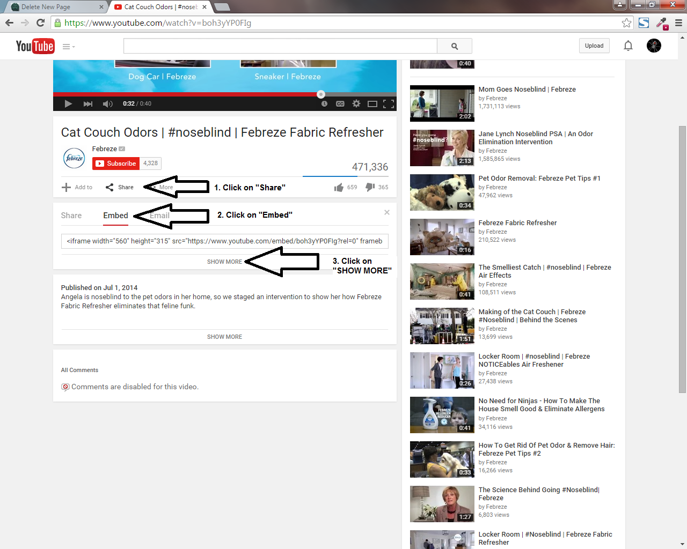Open the YouTube guide menu dropdown

point(68,47)
